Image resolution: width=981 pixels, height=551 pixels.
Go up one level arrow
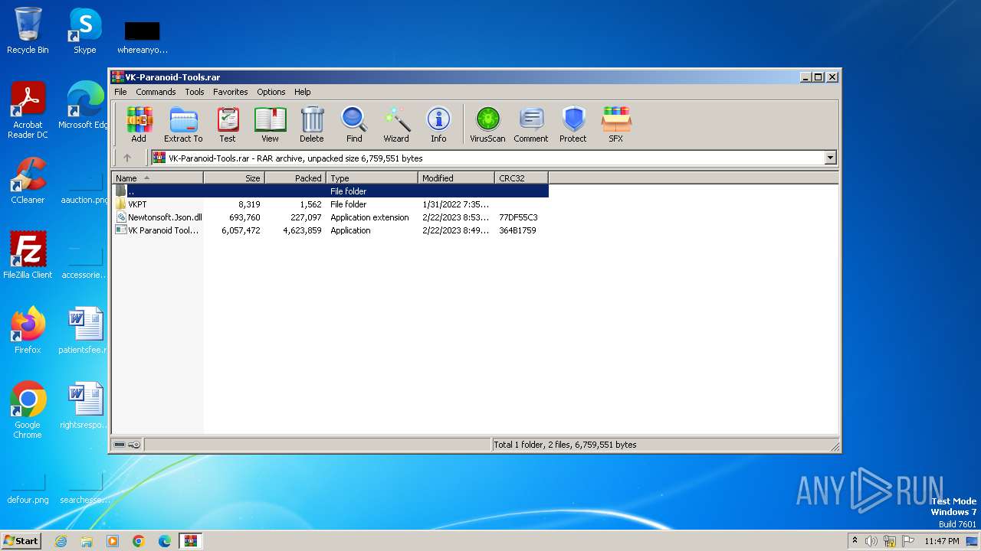point(127,158)
